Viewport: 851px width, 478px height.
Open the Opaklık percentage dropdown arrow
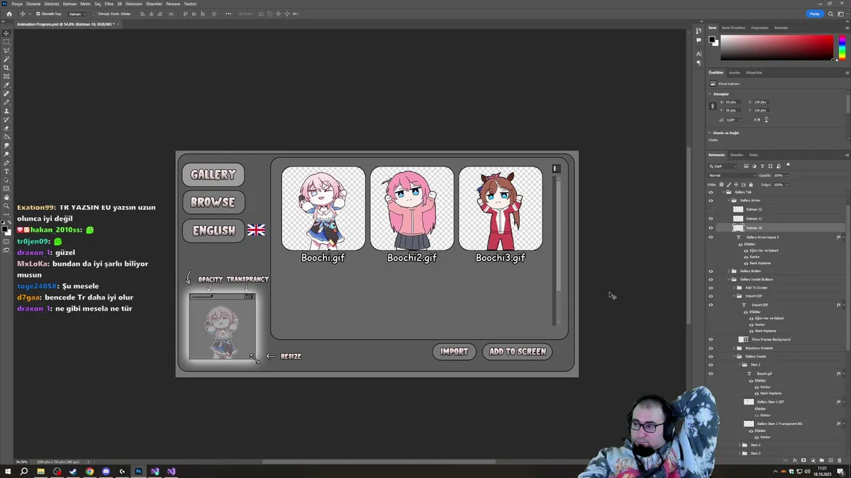pyautogui.click(x=787, y=175)
